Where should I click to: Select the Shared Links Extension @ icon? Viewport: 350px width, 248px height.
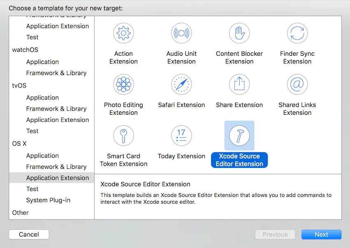coord(297,84)
